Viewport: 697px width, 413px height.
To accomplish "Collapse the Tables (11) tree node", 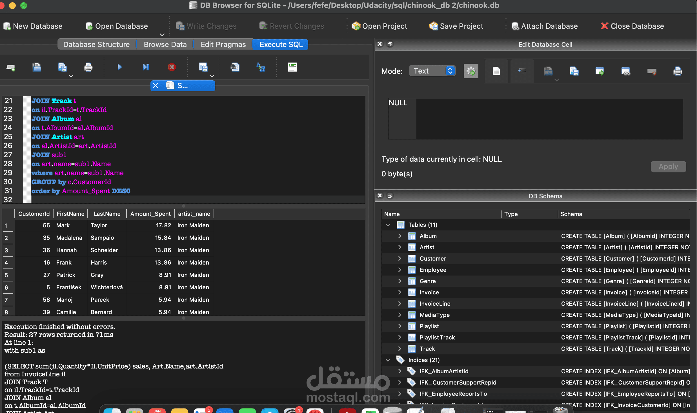I will point(388,225).
